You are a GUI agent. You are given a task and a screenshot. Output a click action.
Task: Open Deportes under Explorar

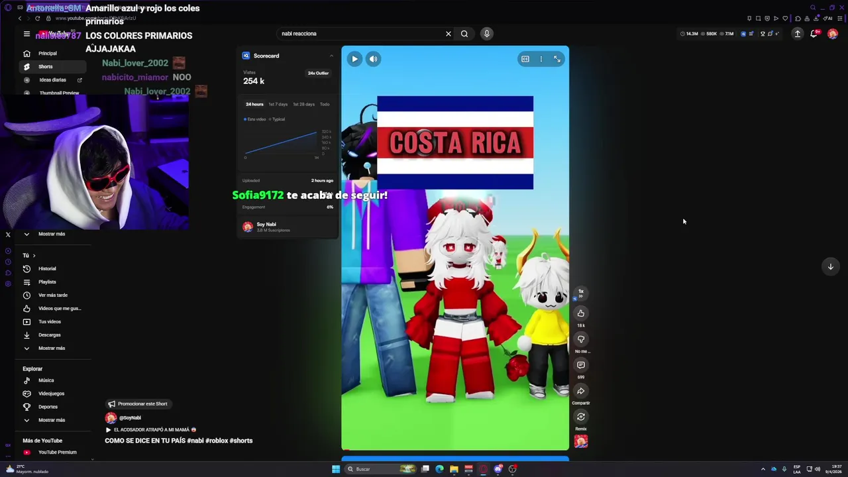[x=53, y=407]
